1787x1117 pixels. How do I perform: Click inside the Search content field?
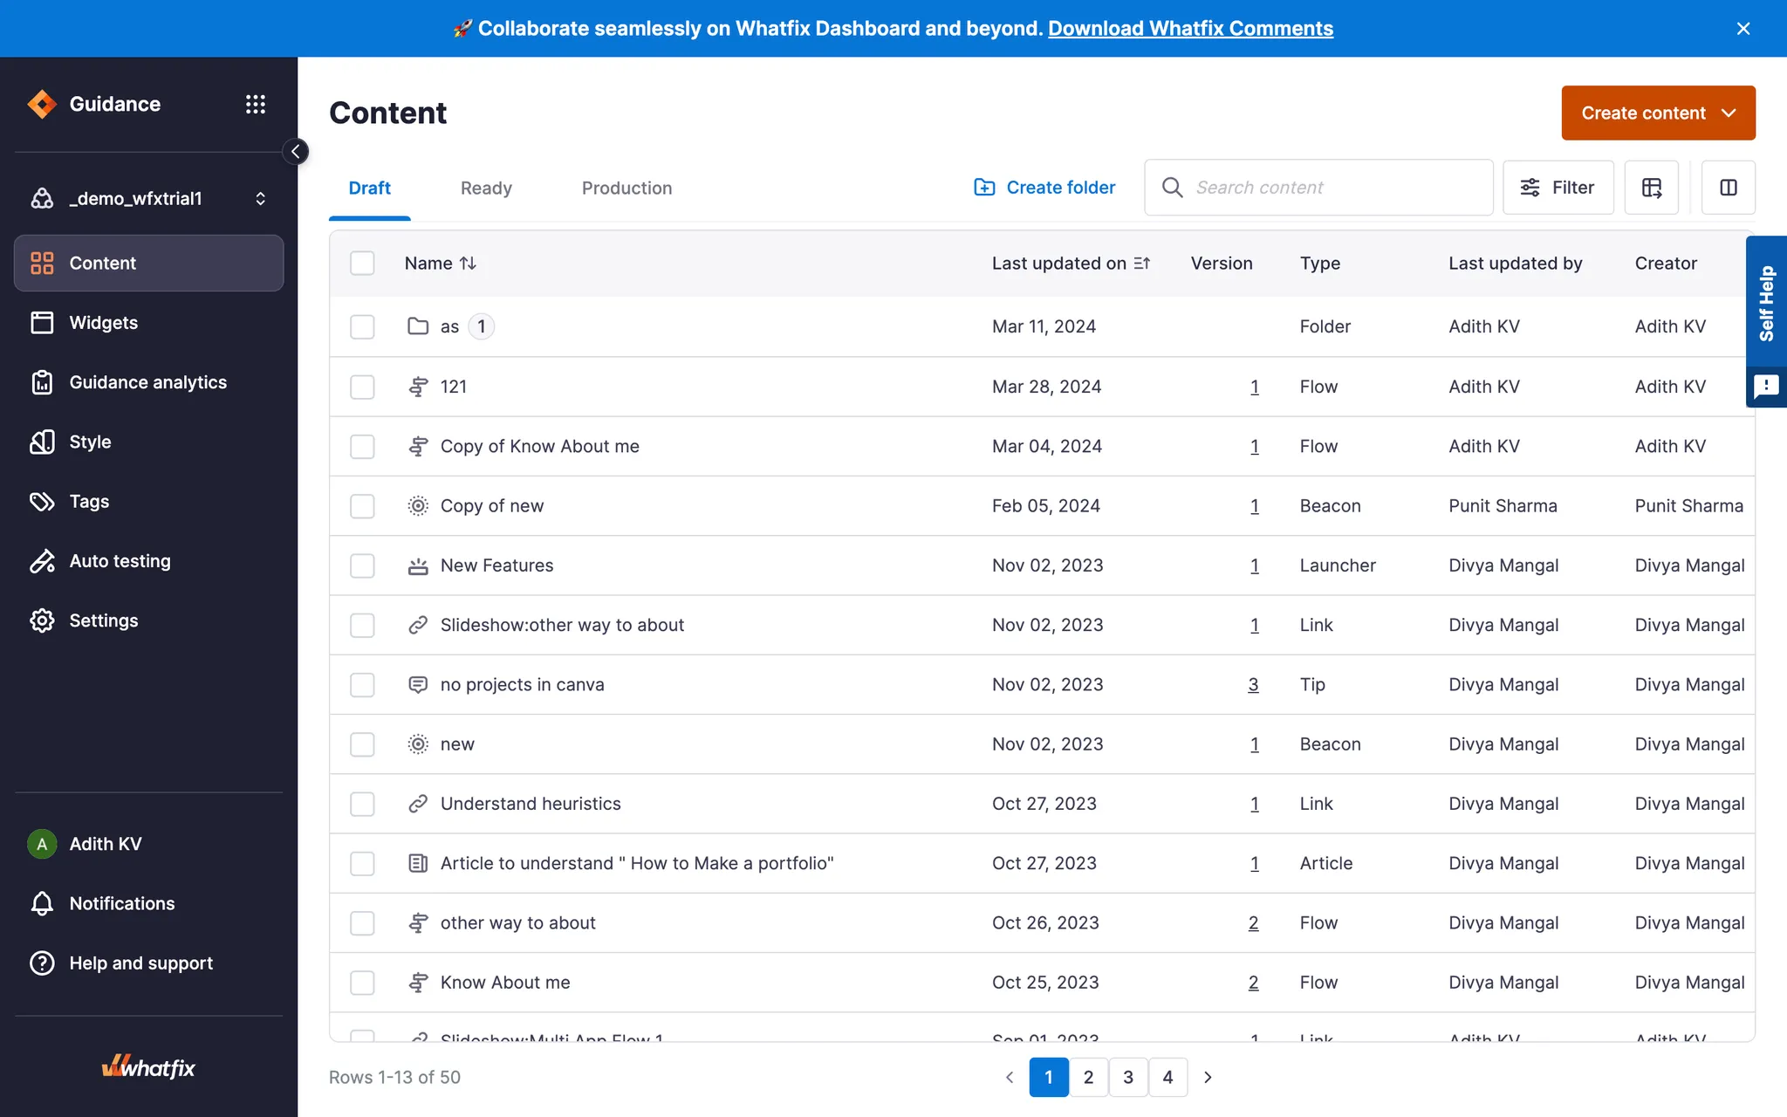point(1318,187)
